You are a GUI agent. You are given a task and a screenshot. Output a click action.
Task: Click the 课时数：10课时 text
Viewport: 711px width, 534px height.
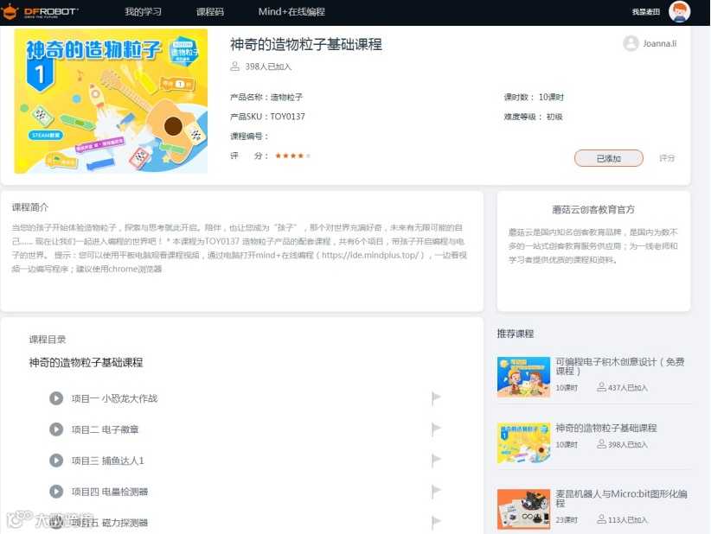point(534,97)
